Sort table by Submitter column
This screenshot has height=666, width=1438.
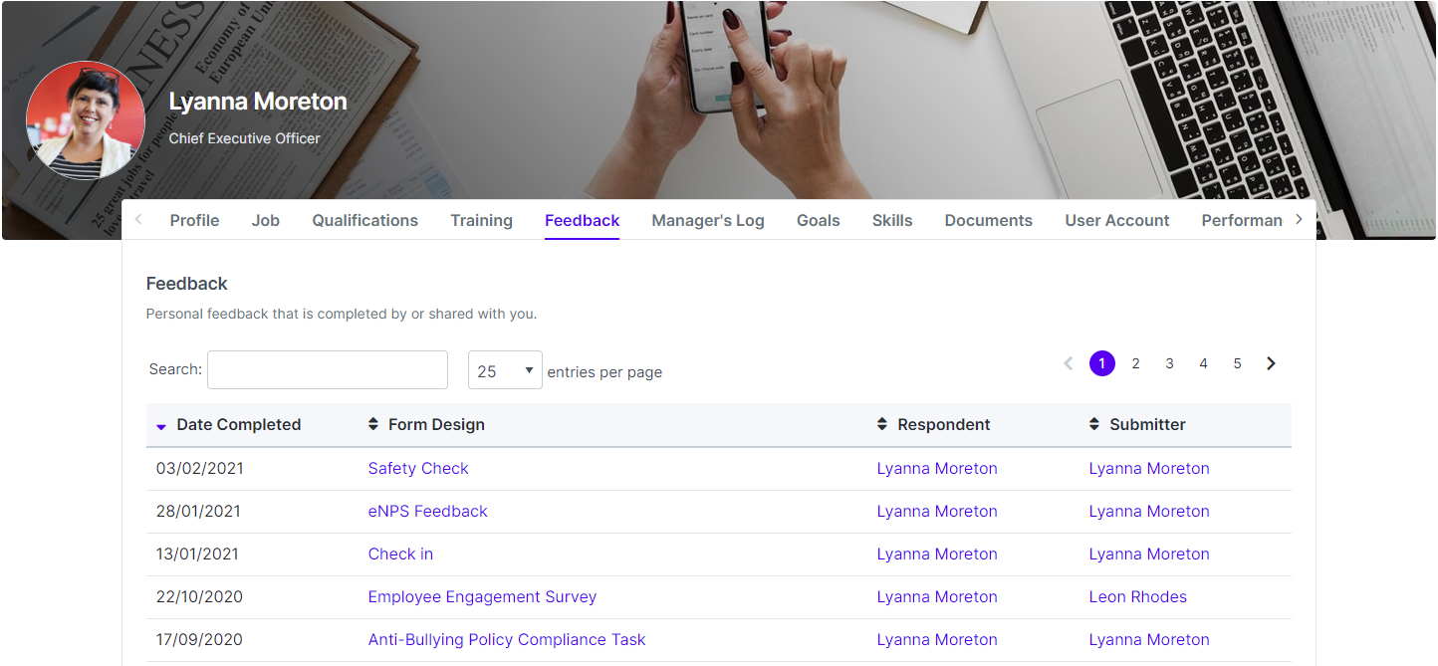point(1147,425)
